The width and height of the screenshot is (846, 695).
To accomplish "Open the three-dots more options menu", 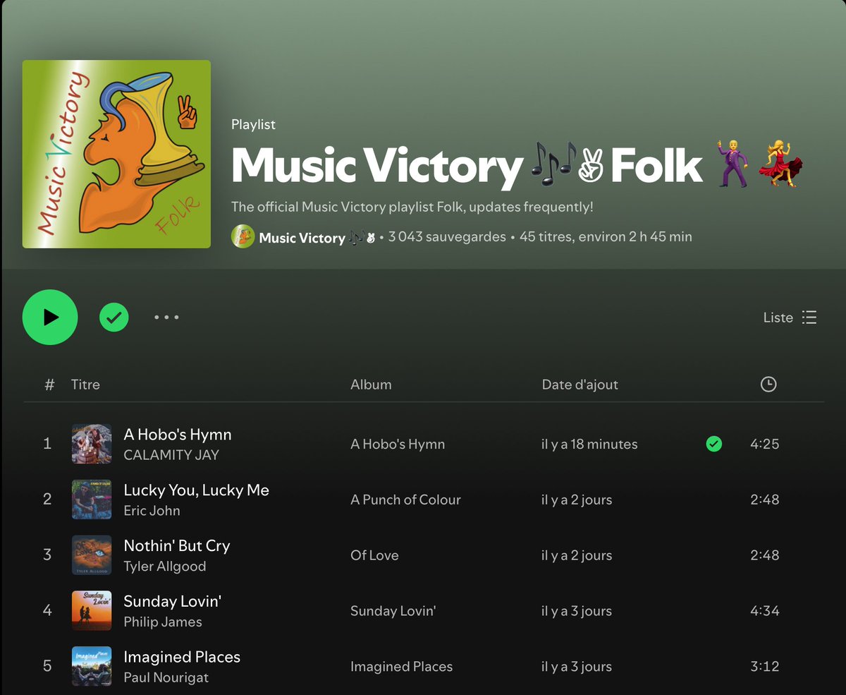I will point(166,318).
